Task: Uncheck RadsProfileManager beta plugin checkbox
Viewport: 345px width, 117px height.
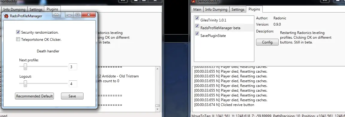Action: pos(197,26)
